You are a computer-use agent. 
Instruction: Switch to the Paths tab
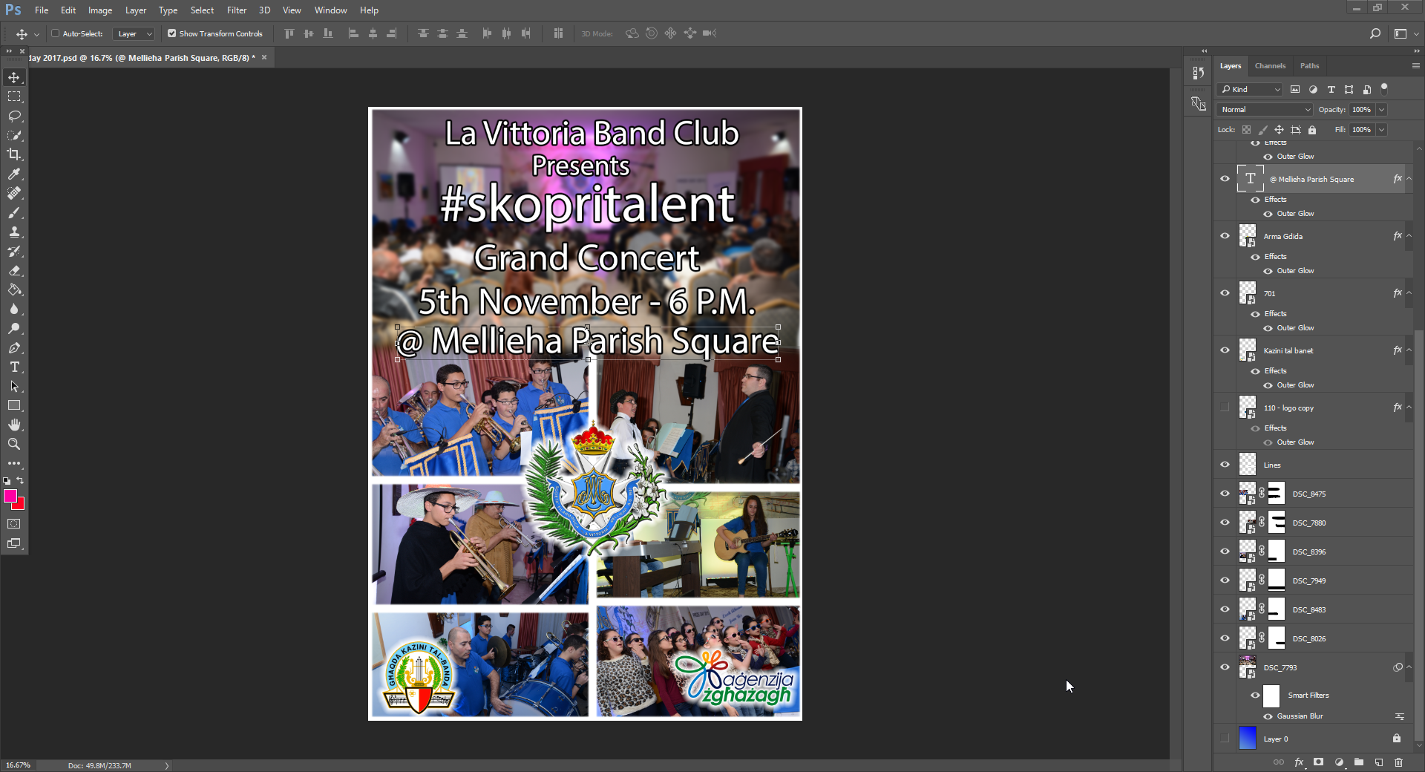[1309, 65]
